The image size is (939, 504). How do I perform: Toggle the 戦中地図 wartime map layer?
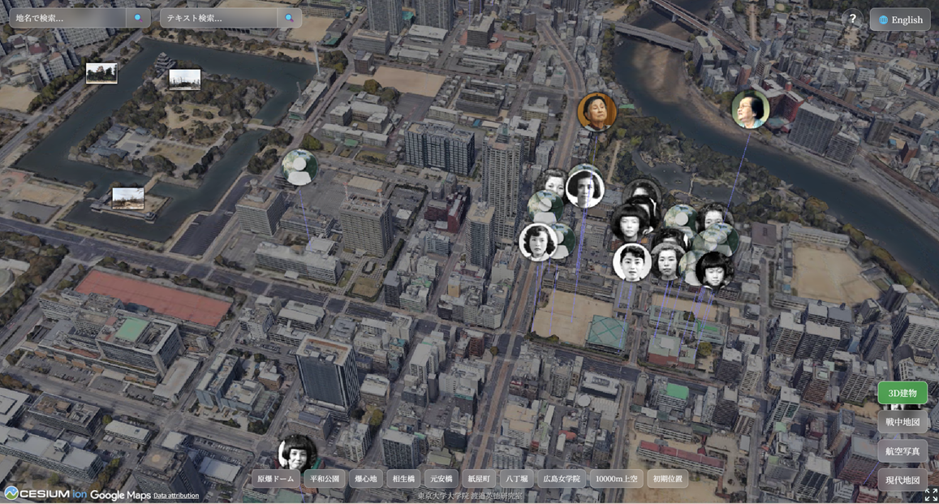click(902, 422)
